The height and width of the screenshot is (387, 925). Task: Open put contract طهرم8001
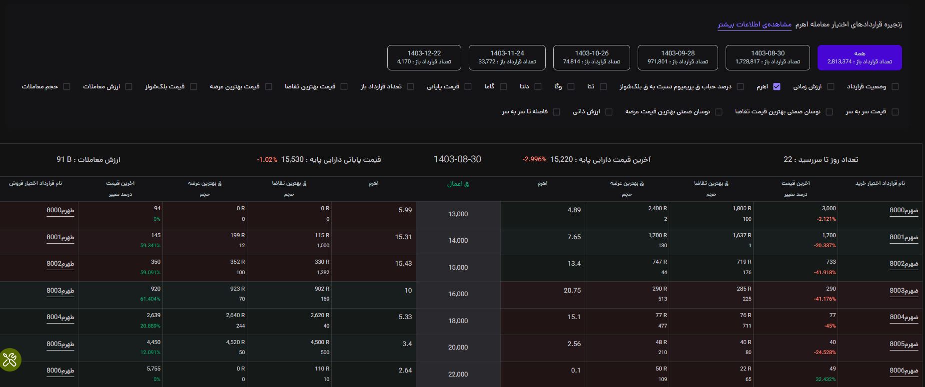tap(60, 237)
